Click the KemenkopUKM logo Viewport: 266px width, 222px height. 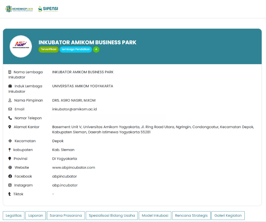click(x=19, y=9)
